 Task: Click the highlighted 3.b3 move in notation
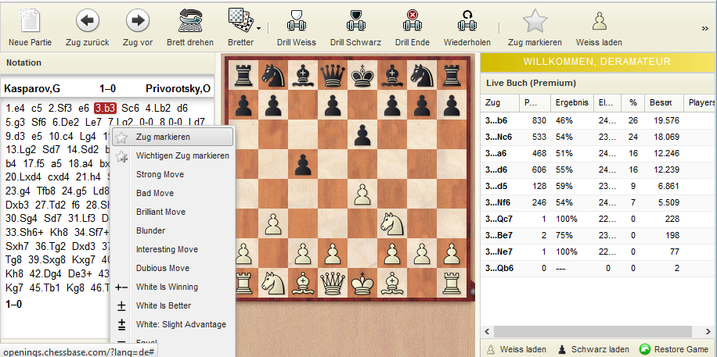tap(105, 108)
